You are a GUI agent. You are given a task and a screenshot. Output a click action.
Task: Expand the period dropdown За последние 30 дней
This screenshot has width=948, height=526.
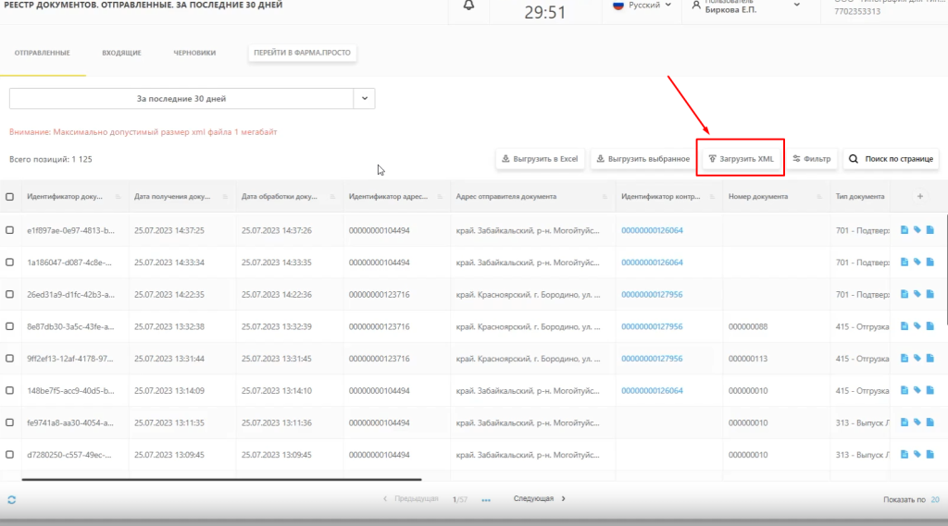(x=365, y=98)
